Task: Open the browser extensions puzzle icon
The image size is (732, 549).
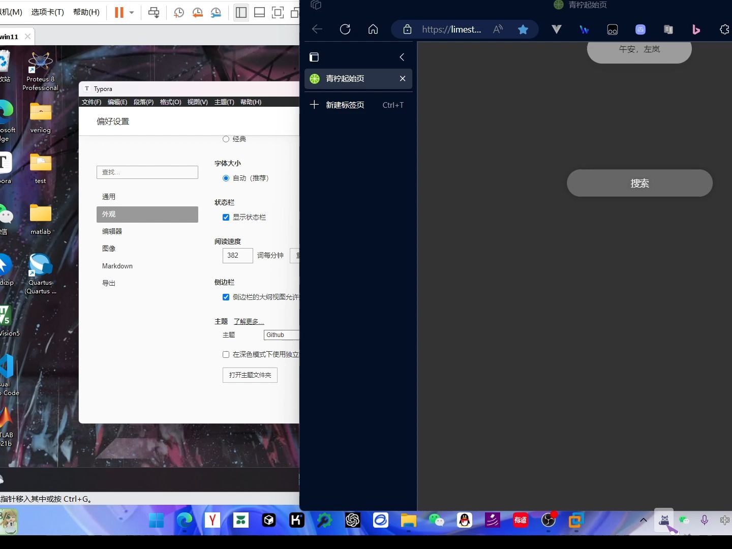Action: (724, 29)
